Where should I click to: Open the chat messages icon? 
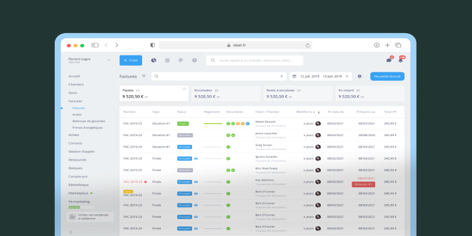tap(389, 60)
